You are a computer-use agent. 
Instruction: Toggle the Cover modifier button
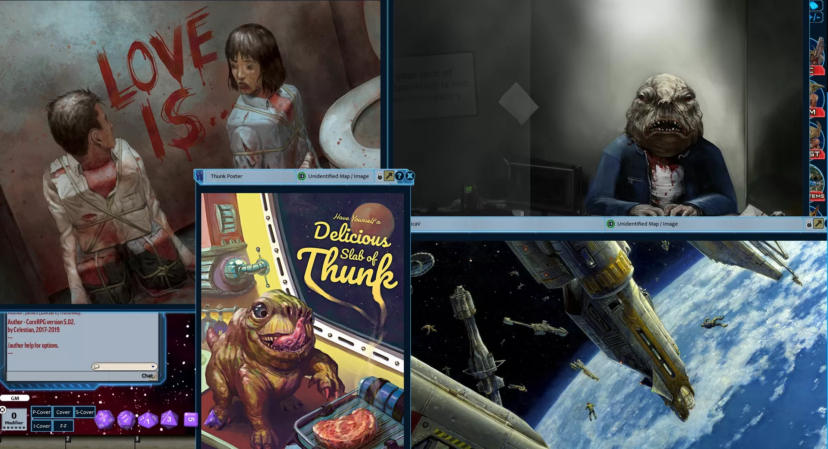(63, 412)
